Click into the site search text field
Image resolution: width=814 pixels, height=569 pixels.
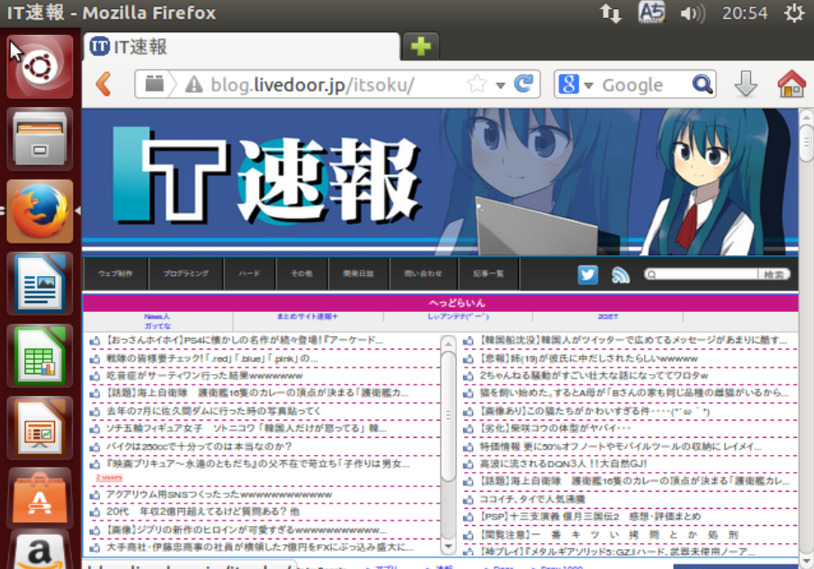coord(703,274)
